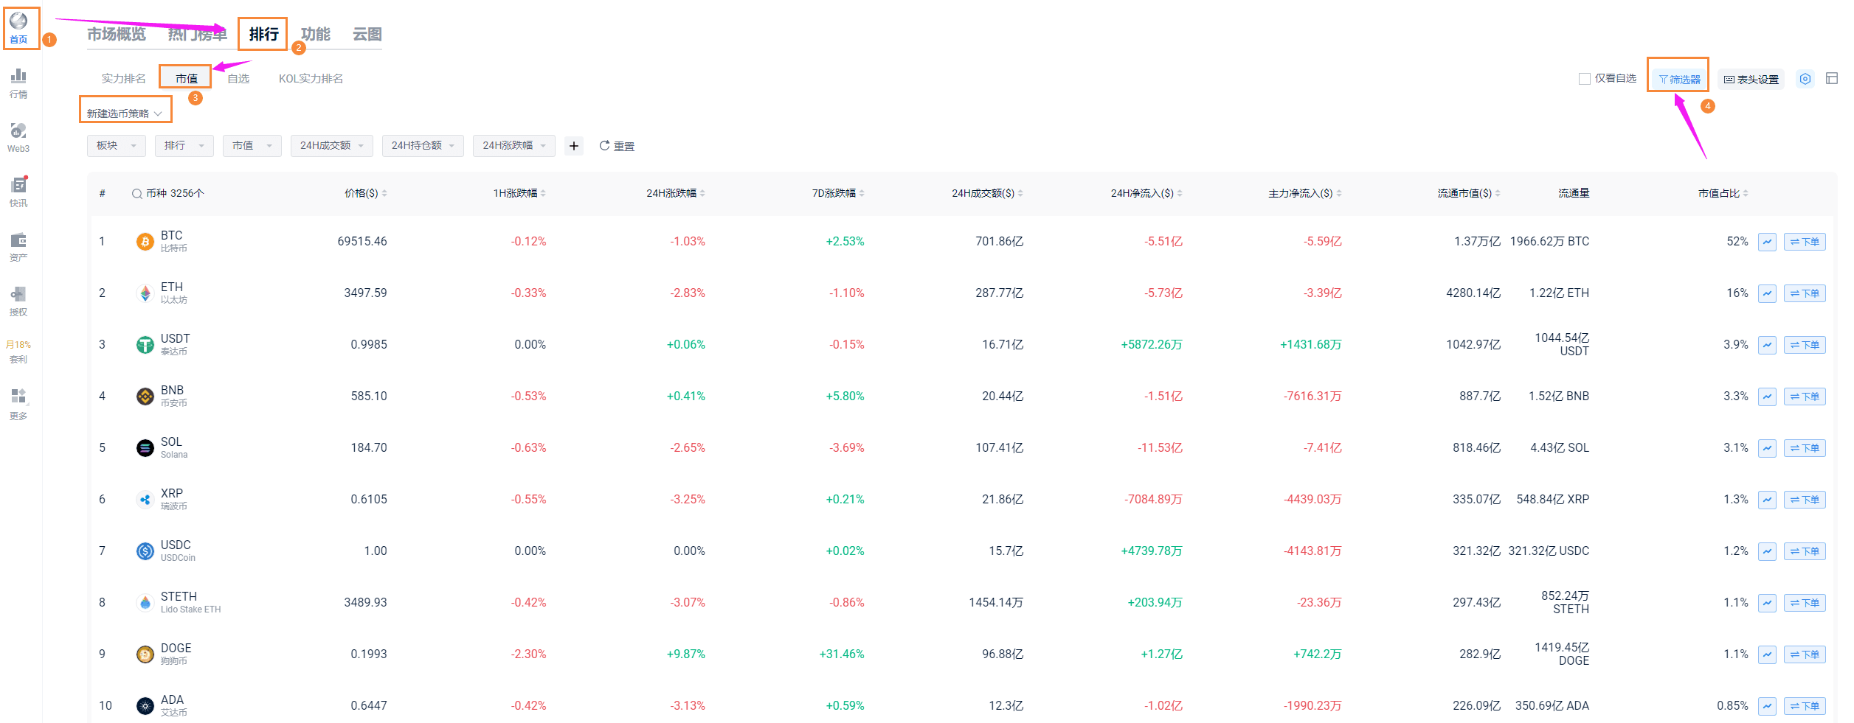Click the search icon beside 币种 3256个
The image size is (1854, 723).
(x=136, y=194)
